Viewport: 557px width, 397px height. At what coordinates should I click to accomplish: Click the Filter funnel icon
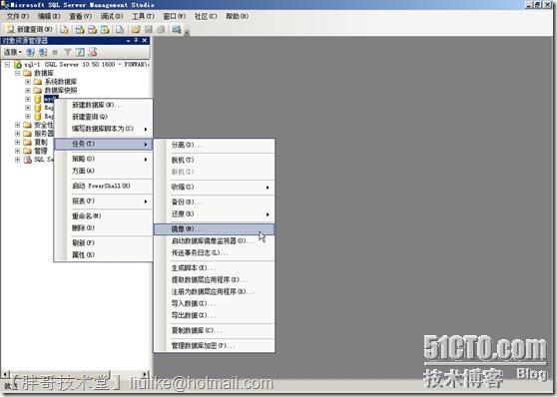click(x=67, y=52)
